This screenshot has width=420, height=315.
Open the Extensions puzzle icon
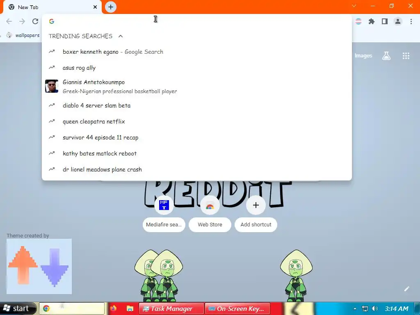coord(372,21)
